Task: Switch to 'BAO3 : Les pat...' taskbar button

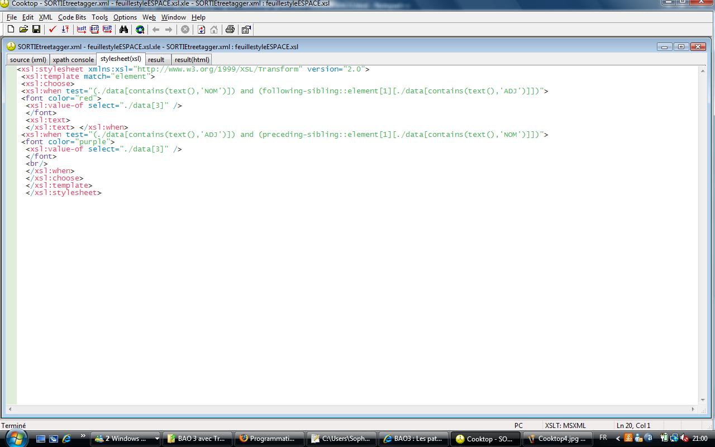Action: point(414,439)
